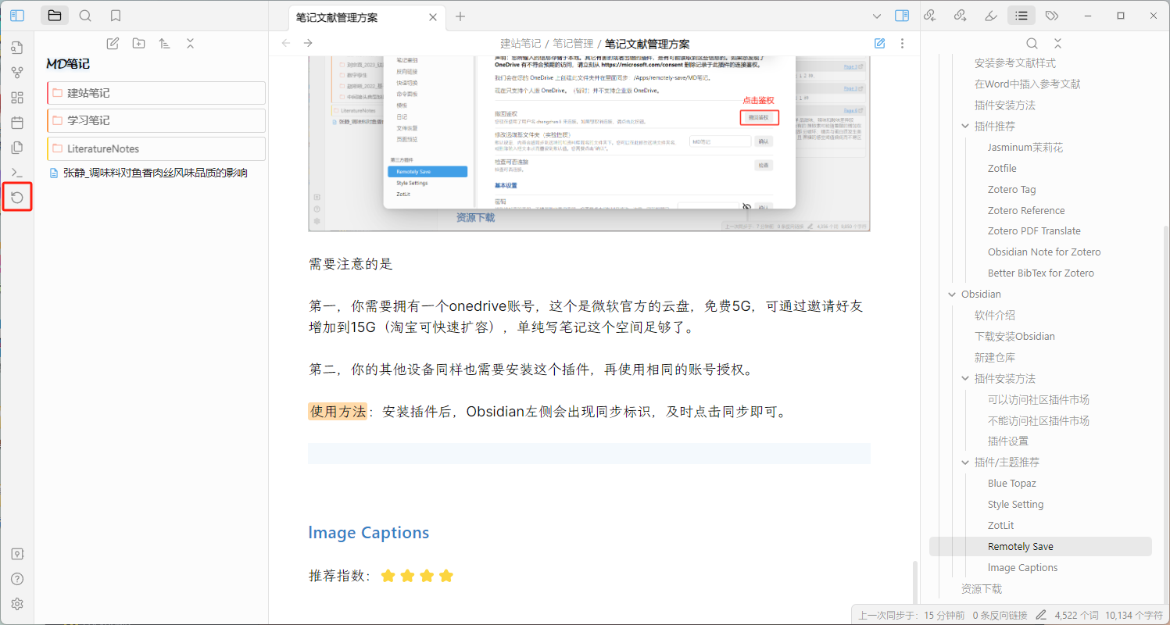
Task: Open the tags pane tab
Action: point(1052,15)
